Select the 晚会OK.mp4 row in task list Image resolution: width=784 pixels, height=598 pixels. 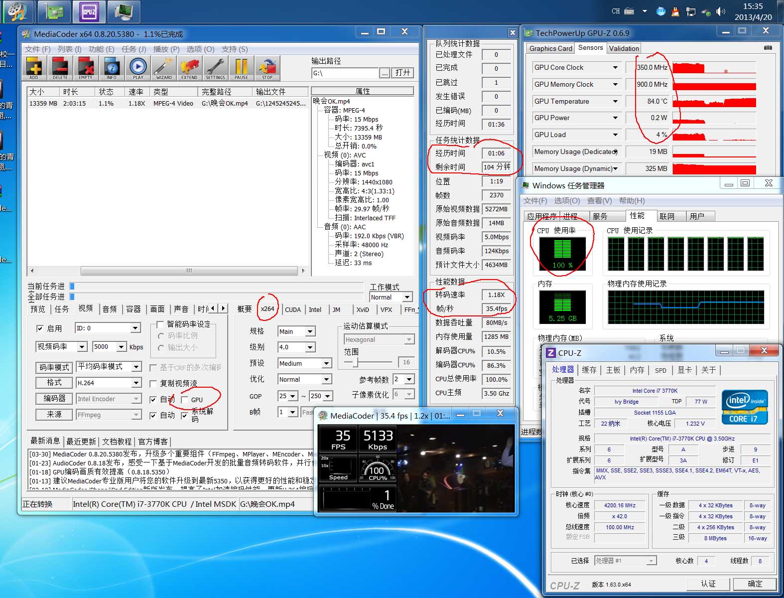point(167,104)
